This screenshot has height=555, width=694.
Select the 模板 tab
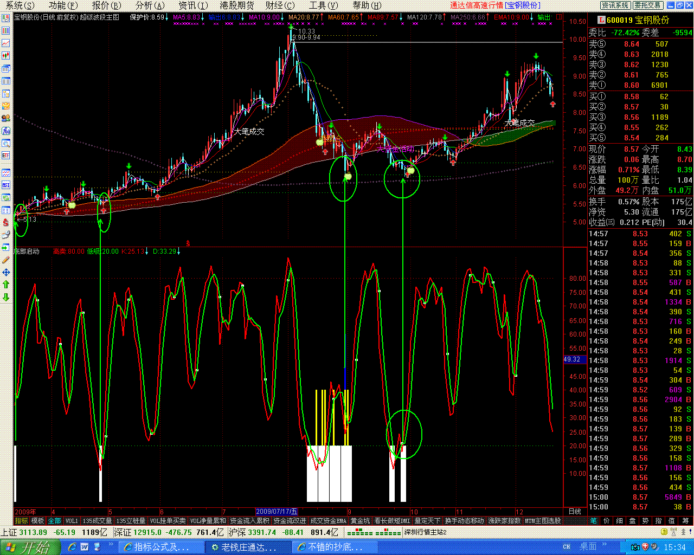(38, 521)
